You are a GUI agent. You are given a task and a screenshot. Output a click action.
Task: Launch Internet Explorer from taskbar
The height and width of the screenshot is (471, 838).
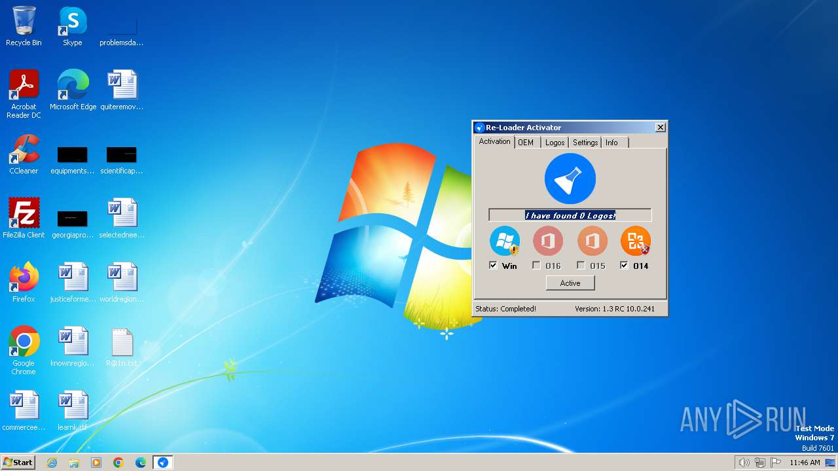coord(52,462)
